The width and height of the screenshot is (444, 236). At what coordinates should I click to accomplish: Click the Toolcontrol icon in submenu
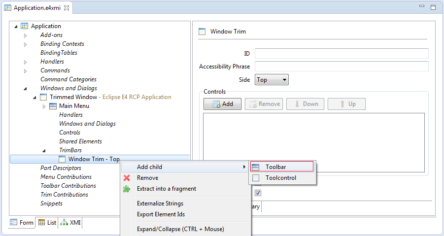pyautogui.click(x=256, y=178)
